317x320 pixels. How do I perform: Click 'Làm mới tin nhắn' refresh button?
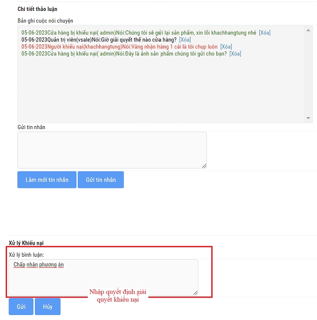[47, 180]
